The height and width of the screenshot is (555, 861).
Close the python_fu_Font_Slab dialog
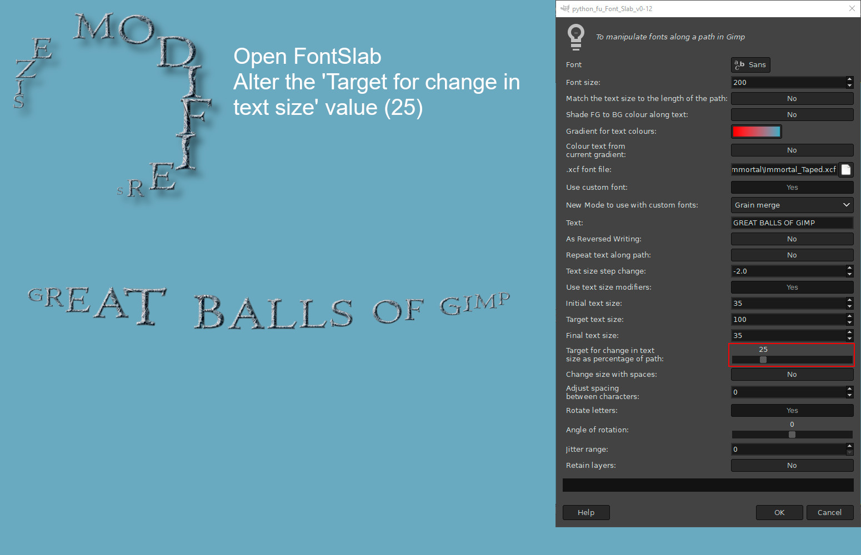[x=852, y=8]
